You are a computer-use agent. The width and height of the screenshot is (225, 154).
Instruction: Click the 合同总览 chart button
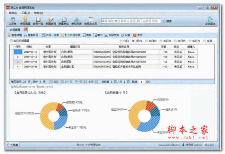pyautogui.click(x=112, y=35)
